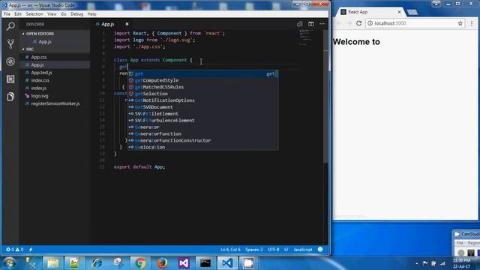Click the localhost:3000 address bar
This screenshot has width=480, height=270.
click(415, 23)
